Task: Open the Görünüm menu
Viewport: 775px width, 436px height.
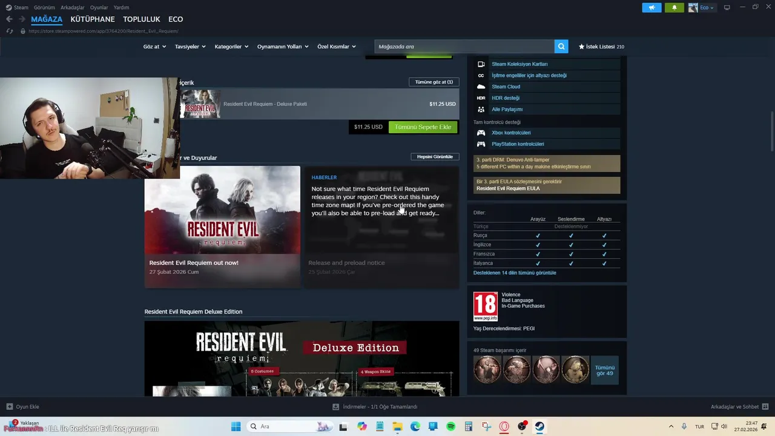Action: point(44,7)
